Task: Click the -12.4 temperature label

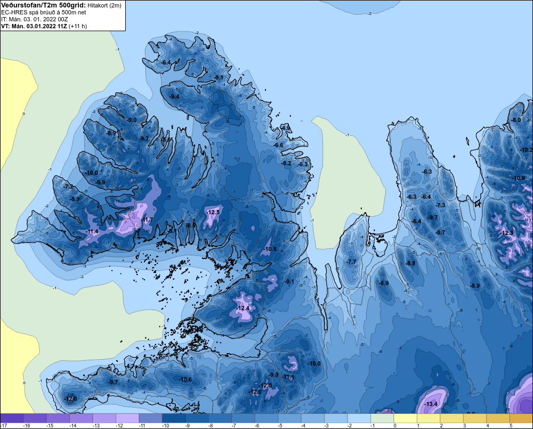Action: point(244,309)
